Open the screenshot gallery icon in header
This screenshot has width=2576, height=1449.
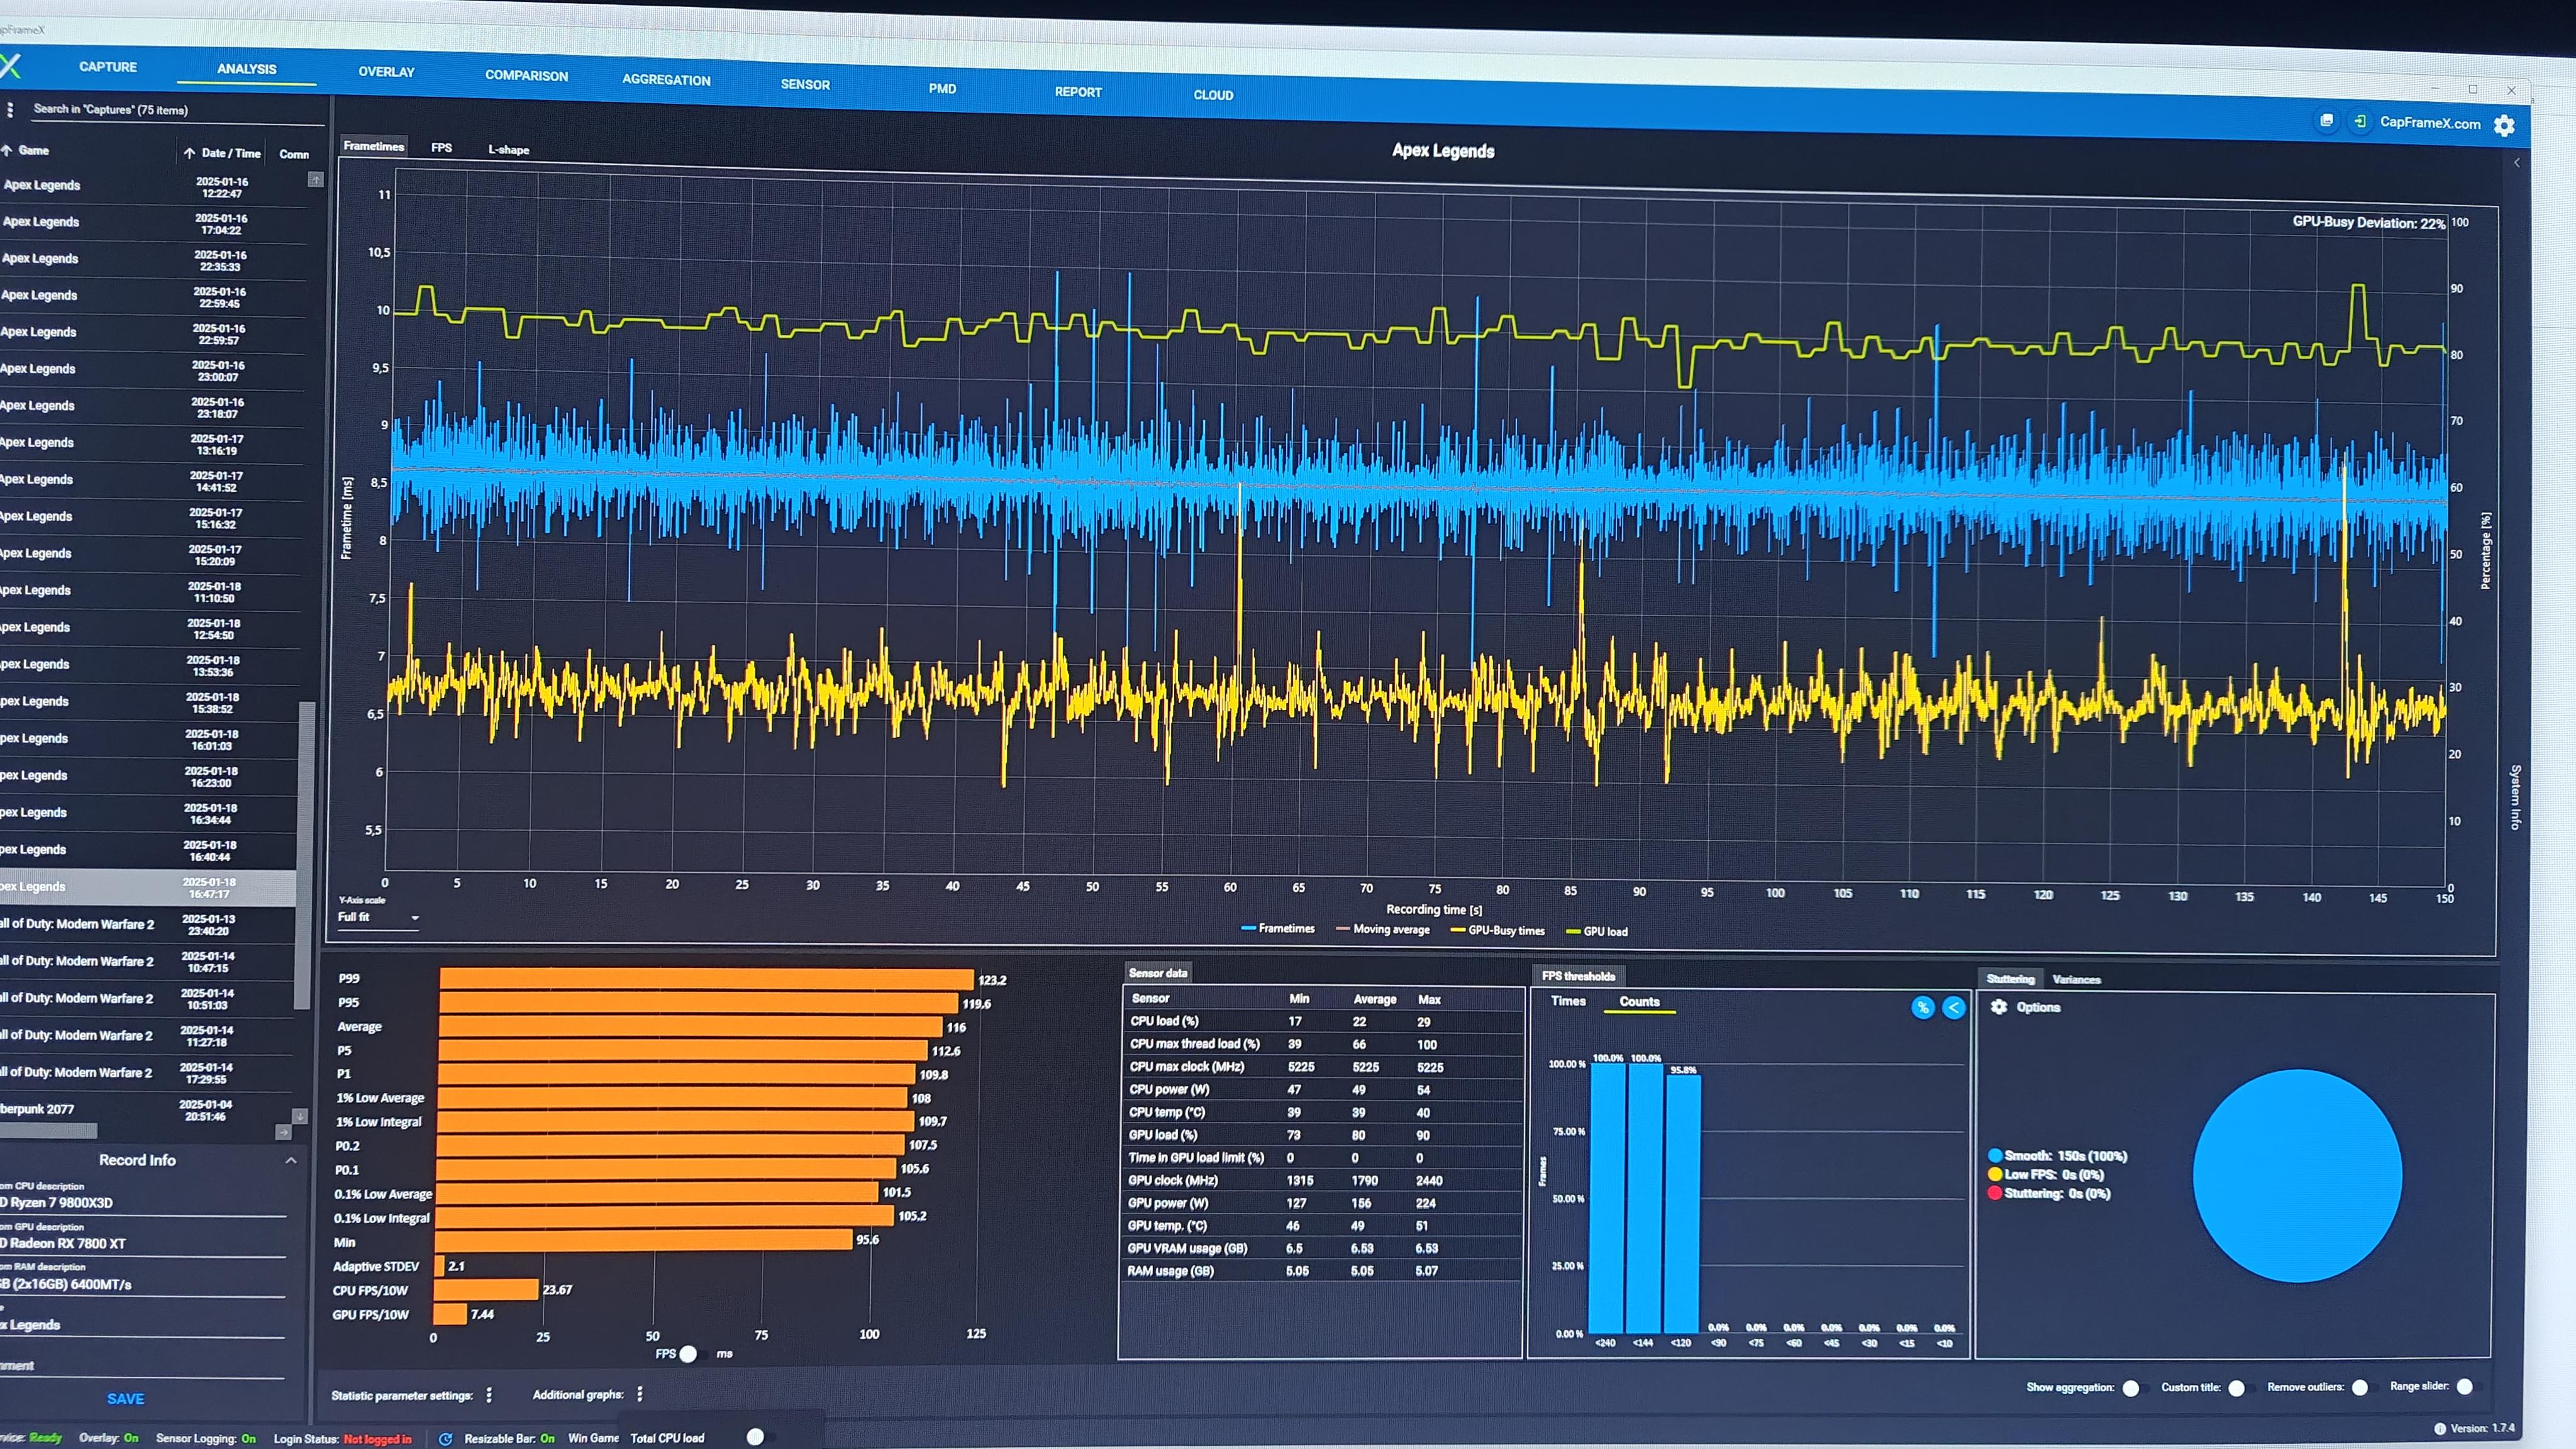coord(2327,120)
